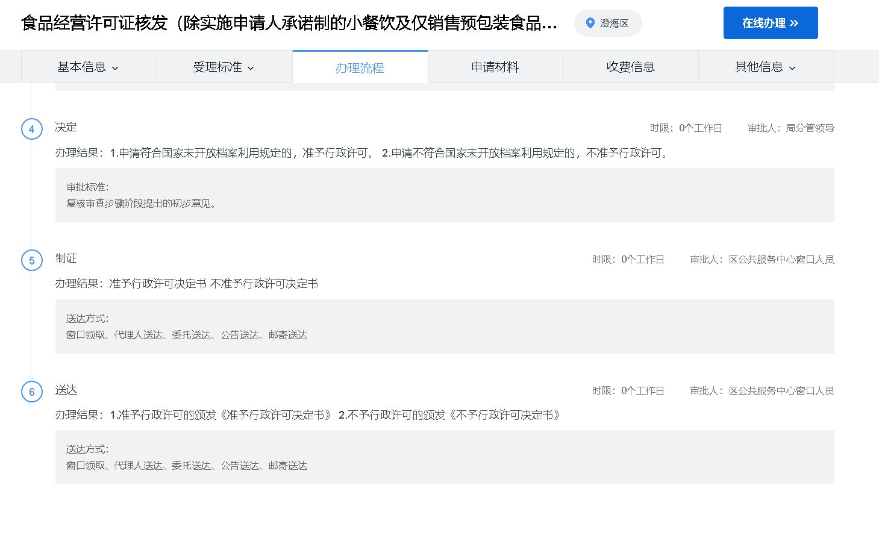Select the step title 送达

pyautogui.click(x=66, y=390)
